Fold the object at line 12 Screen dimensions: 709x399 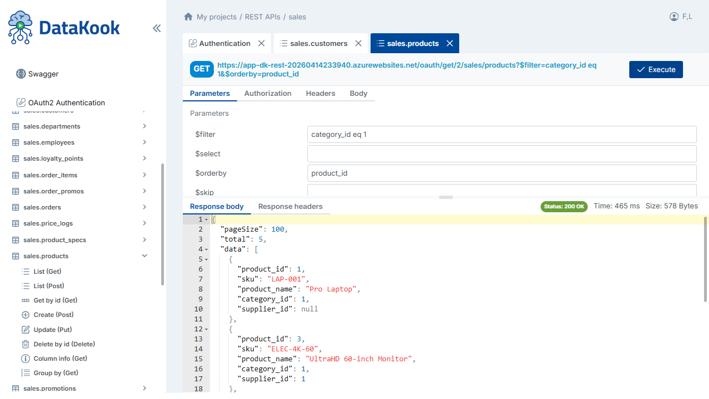pyautogui.click(x=207, y=329)
